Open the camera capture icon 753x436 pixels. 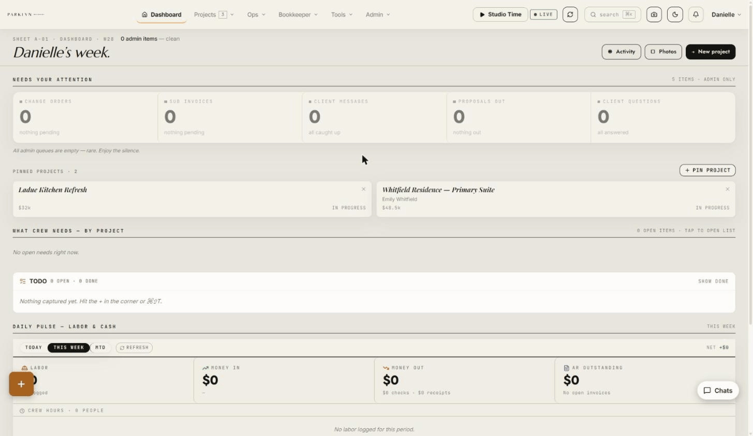pyautogui.click(x=654, y=14)
